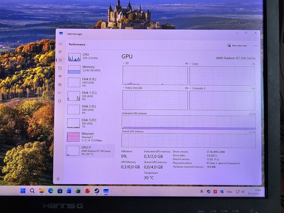Click the Ethernet mini graph thumbnail
Image resolution: width=284 pixels, height=213 pixels.
point(73,137)
